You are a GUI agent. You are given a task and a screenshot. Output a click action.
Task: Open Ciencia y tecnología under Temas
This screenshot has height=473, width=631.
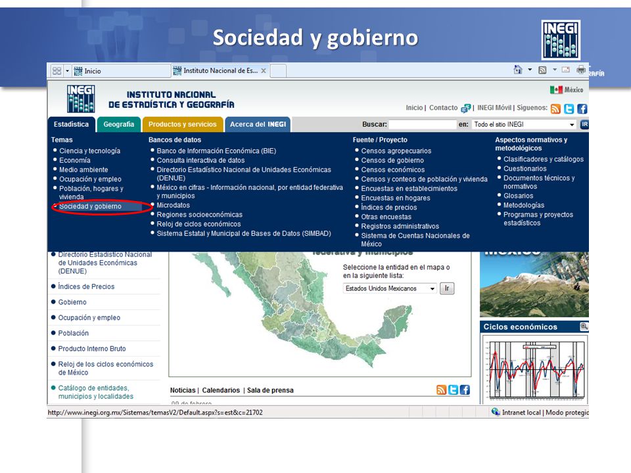click(x=90, y=151)
